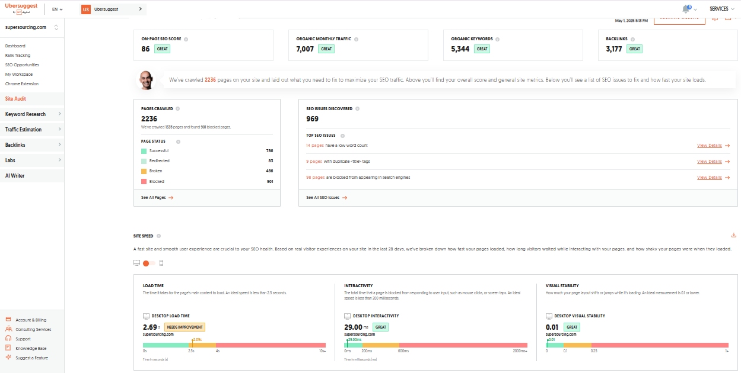Click the '9 pages' duplicate title link
The width and height of the screenshot is (741, 373).
click(x=314, y=161)
